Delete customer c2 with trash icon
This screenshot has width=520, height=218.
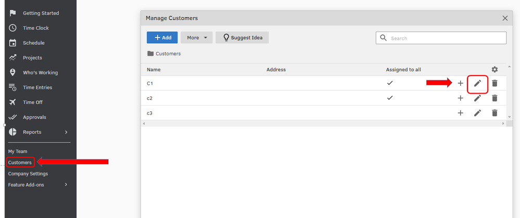tap(494, 98)
